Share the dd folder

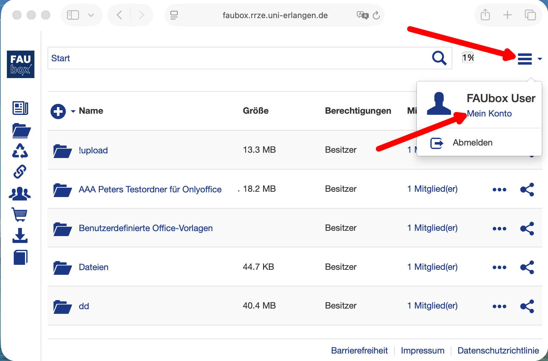click(527, 306)
